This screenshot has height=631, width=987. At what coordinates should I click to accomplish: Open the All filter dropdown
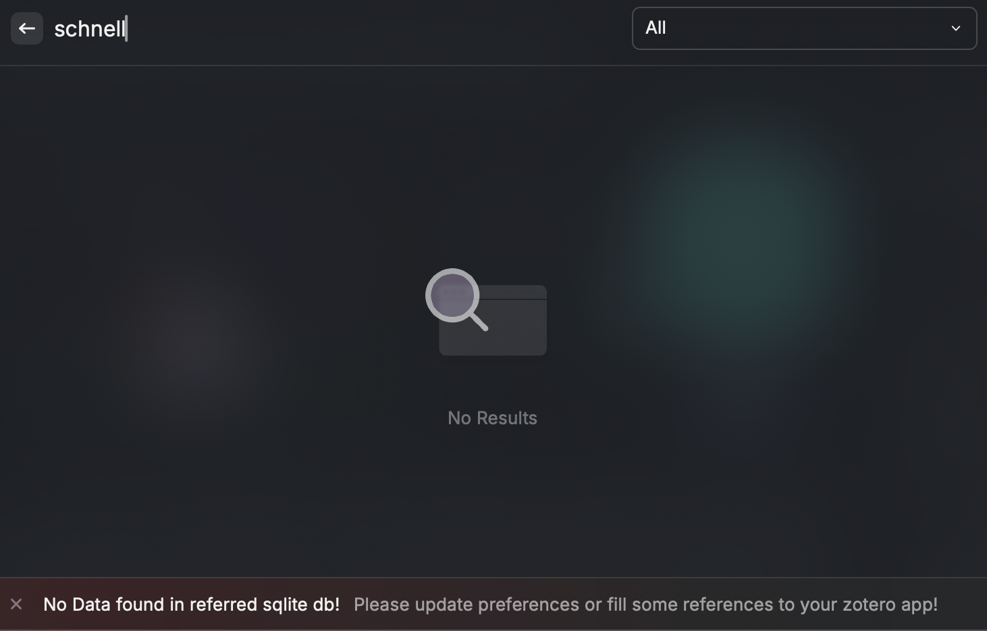(x=804, y=28)
